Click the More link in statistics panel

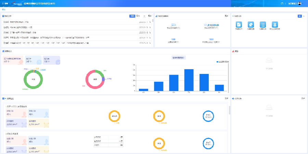point(226,16)
